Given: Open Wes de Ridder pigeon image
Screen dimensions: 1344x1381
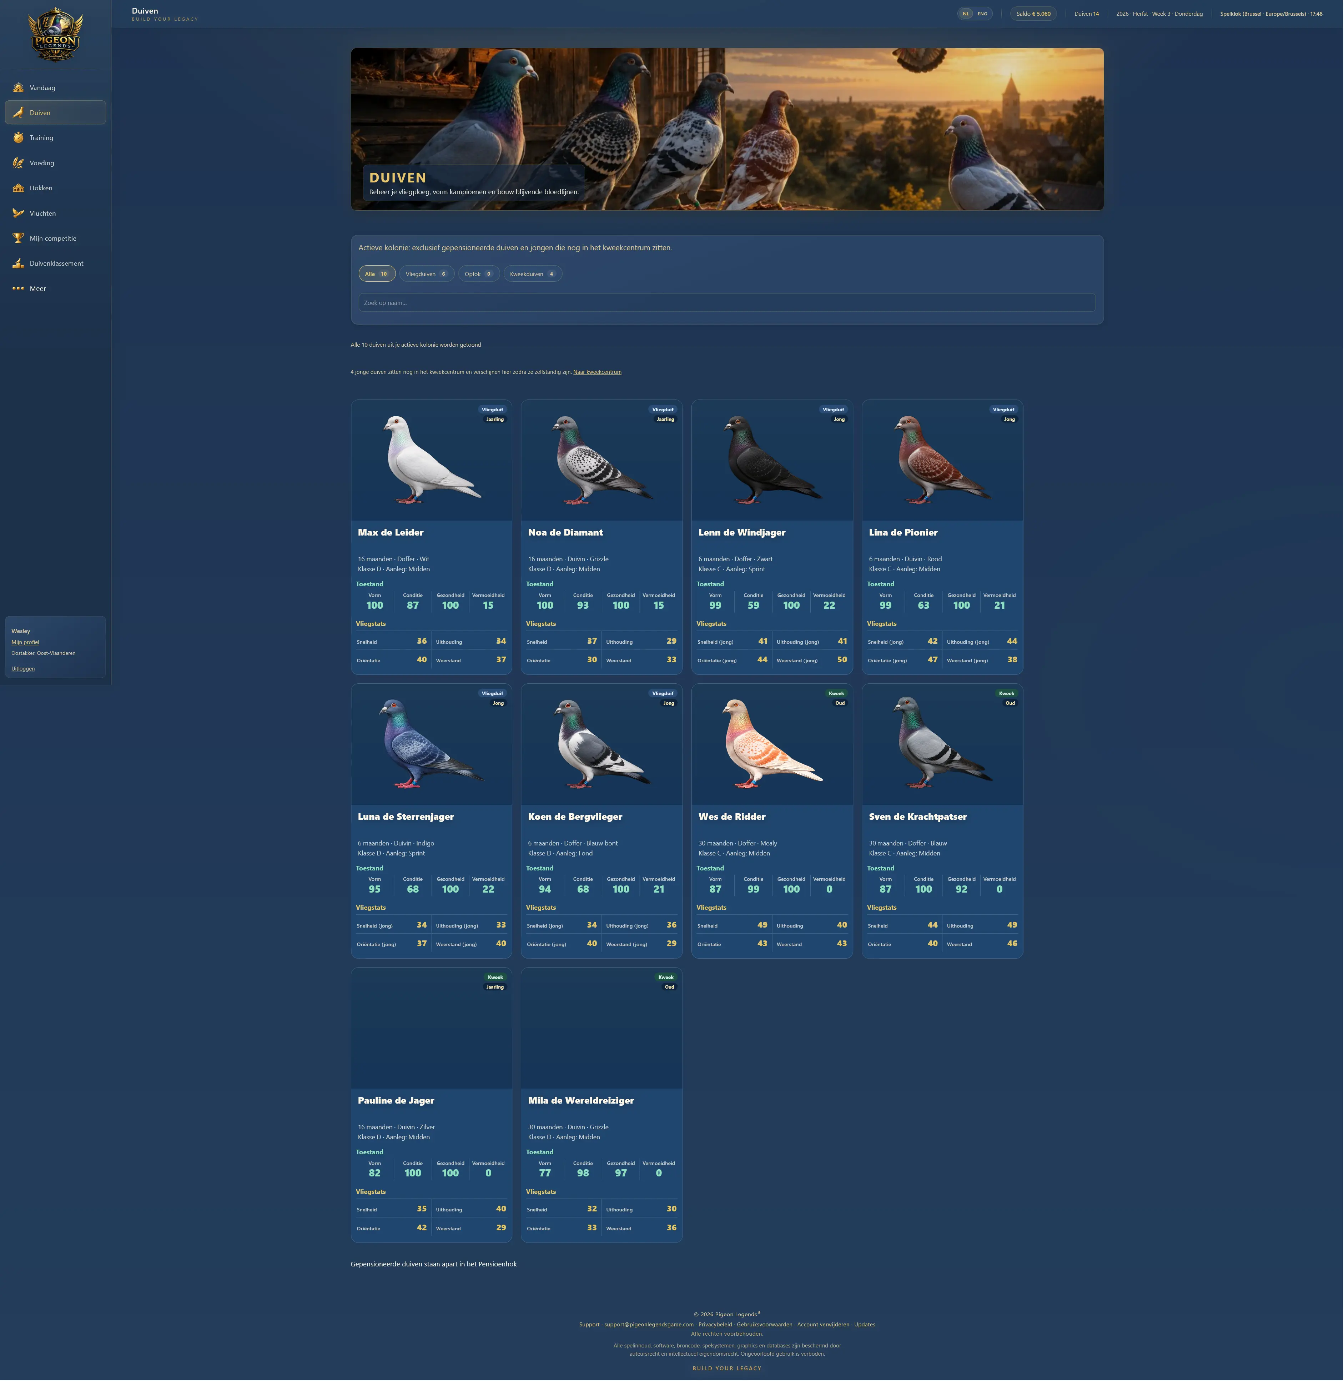Looking at the screenshot, I should 772,745.
